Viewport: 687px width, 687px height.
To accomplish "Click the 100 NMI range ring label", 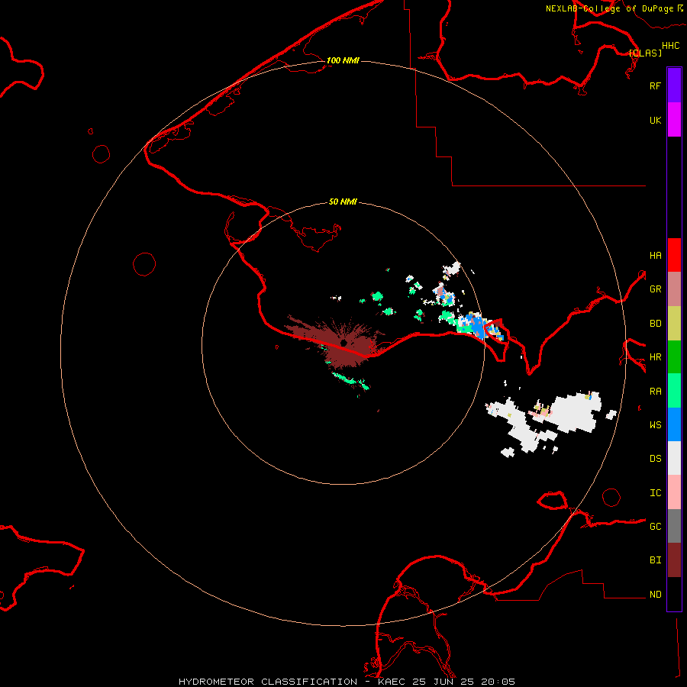I will click(x=343, y=60).
